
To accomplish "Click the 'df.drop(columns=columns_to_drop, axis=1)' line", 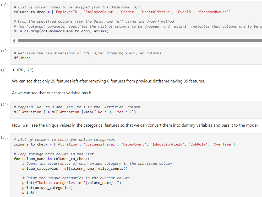I will (61, 31).
